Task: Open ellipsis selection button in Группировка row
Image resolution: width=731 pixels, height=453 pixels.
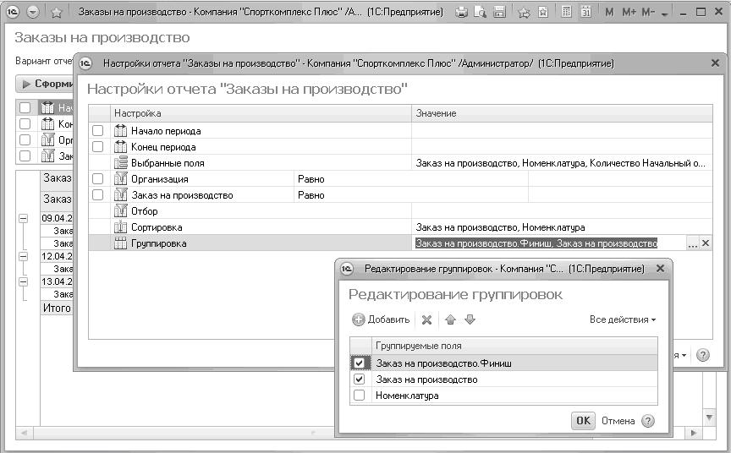Action: 692,243
